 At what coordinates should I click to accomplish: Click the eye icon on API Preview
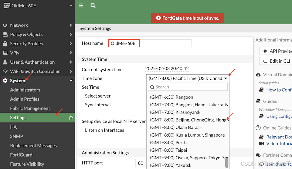(x=265, y=51)
